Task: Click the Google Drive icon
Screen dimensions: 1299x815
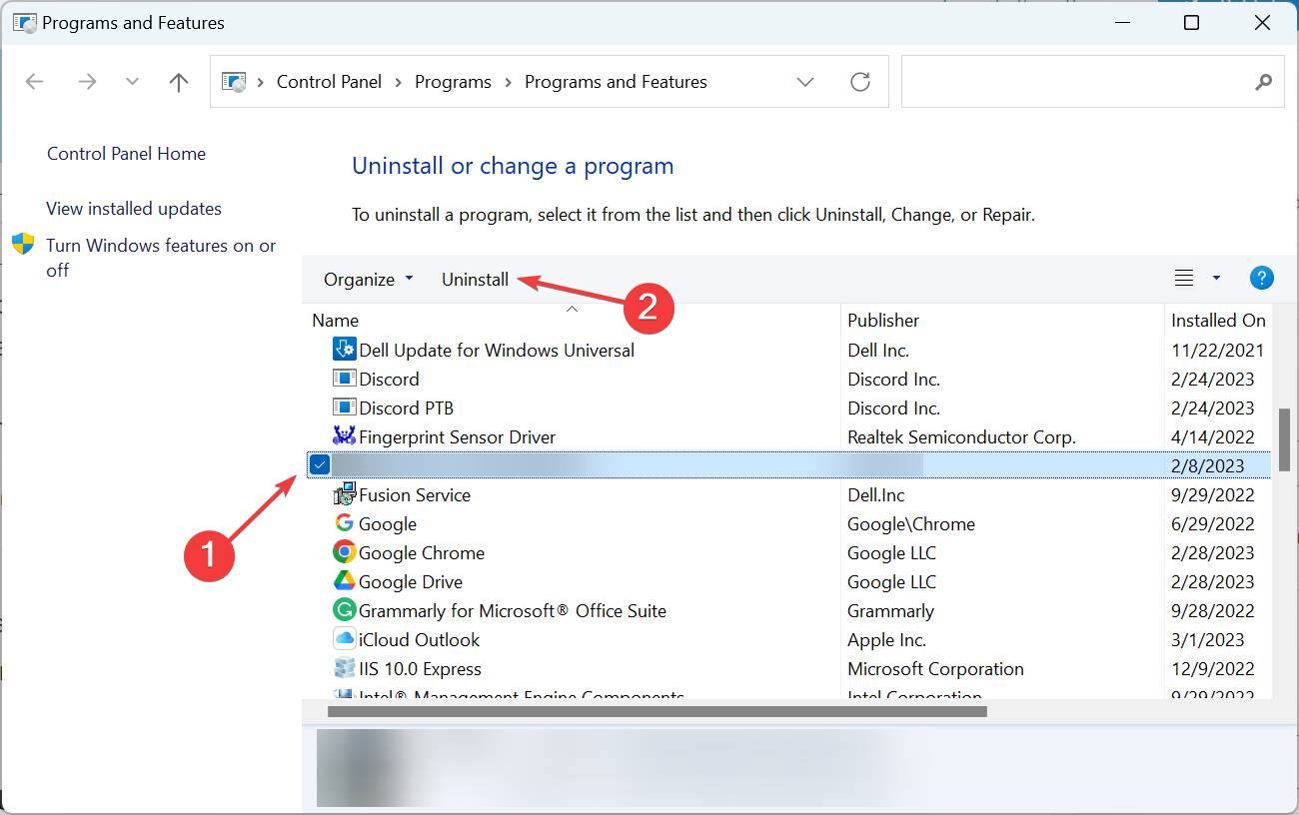Action: tap(344, 581)
